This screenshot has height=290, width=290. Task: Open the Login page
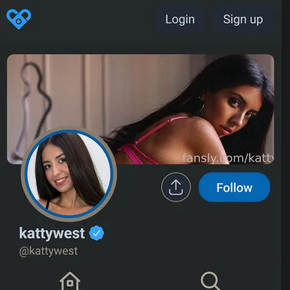pyautogui.click(x=180, y=20)
